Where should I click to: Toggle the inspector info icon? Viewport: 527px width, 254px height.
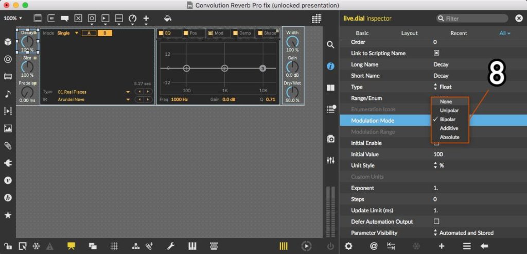[330, 66]
